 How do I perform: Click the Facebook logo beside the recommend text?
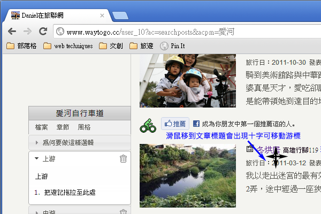(196, 123)
